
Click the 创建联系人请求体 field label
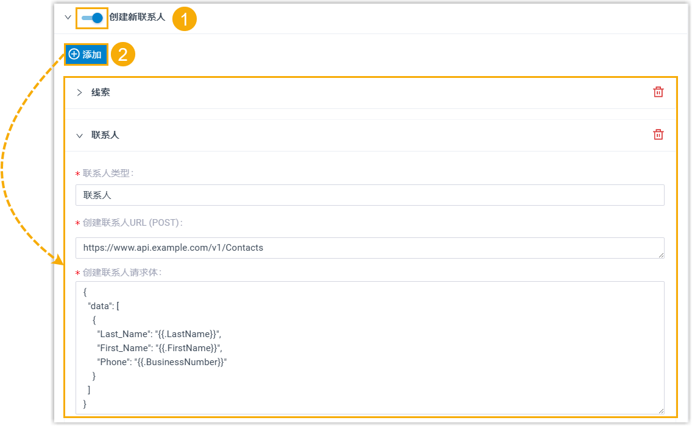[x=122, y=273]
